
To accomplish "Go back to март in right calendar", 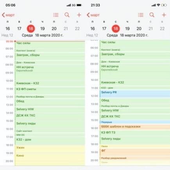I will (x=93, y=15).
